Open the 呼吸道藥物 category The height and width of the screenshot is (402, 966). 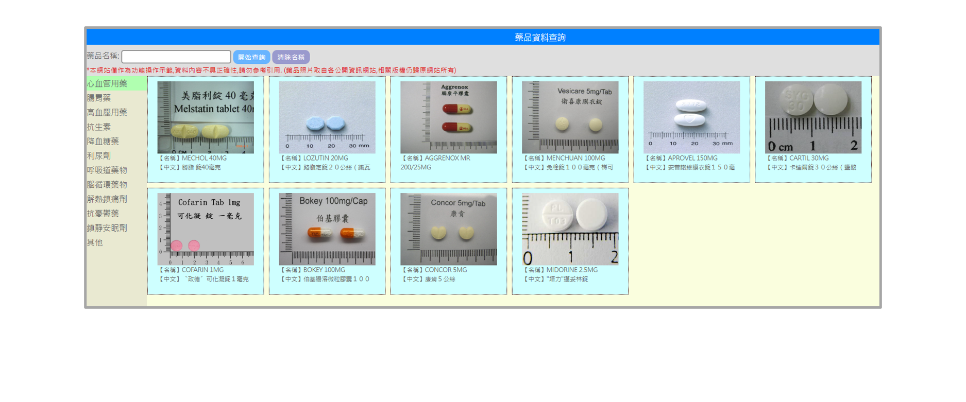point(116,170)
